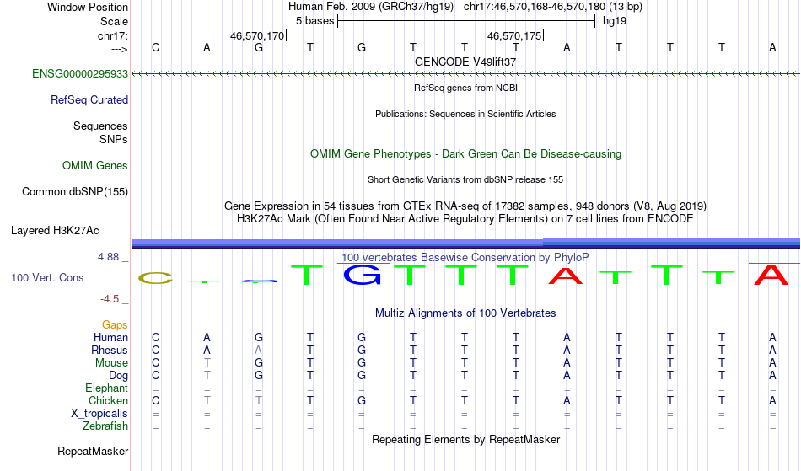The height and width of the screenshot is (471, 801).
Task: Click the last red A conservation logo letter
Action: coord(771,275)
